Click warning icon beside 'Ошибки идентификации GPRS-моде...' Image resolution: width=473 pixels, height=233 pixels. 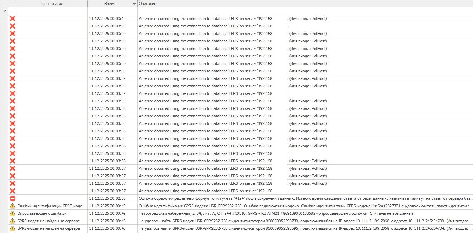tap(12, 206)
